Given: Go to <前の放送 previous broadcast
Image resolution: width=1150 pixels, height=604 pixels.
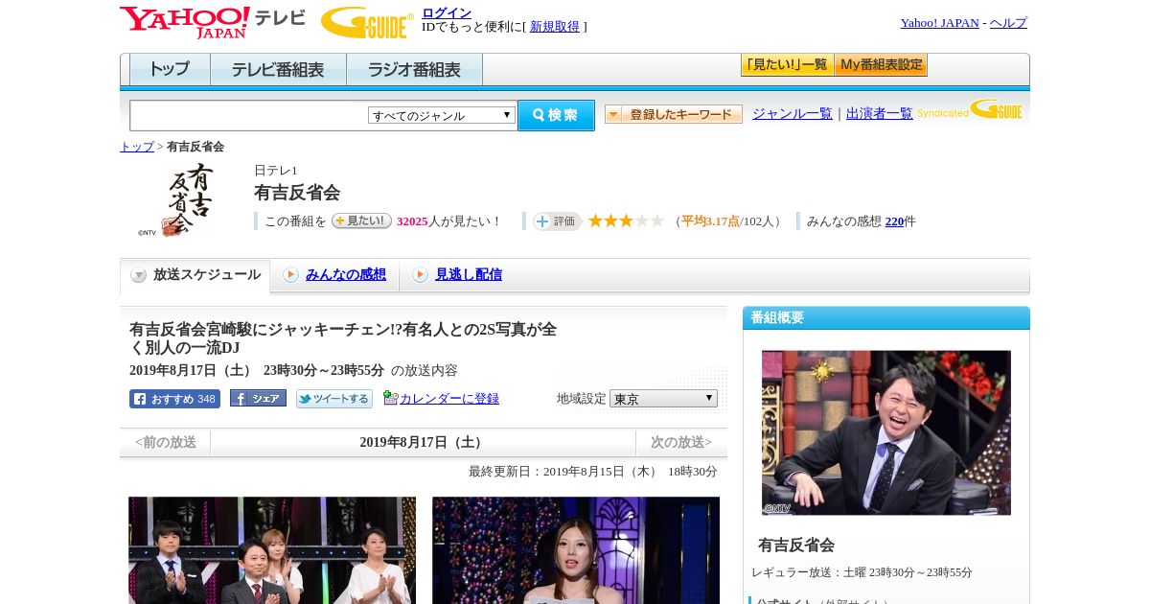Looking at the screenshot, I should (165, 442).
